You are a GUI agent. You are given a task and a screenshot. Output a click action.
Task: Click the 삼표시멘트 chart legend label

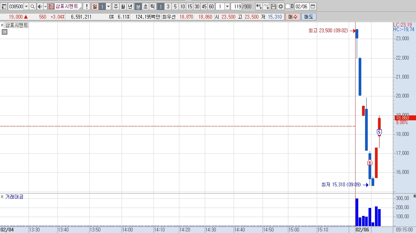click(17, 25)
